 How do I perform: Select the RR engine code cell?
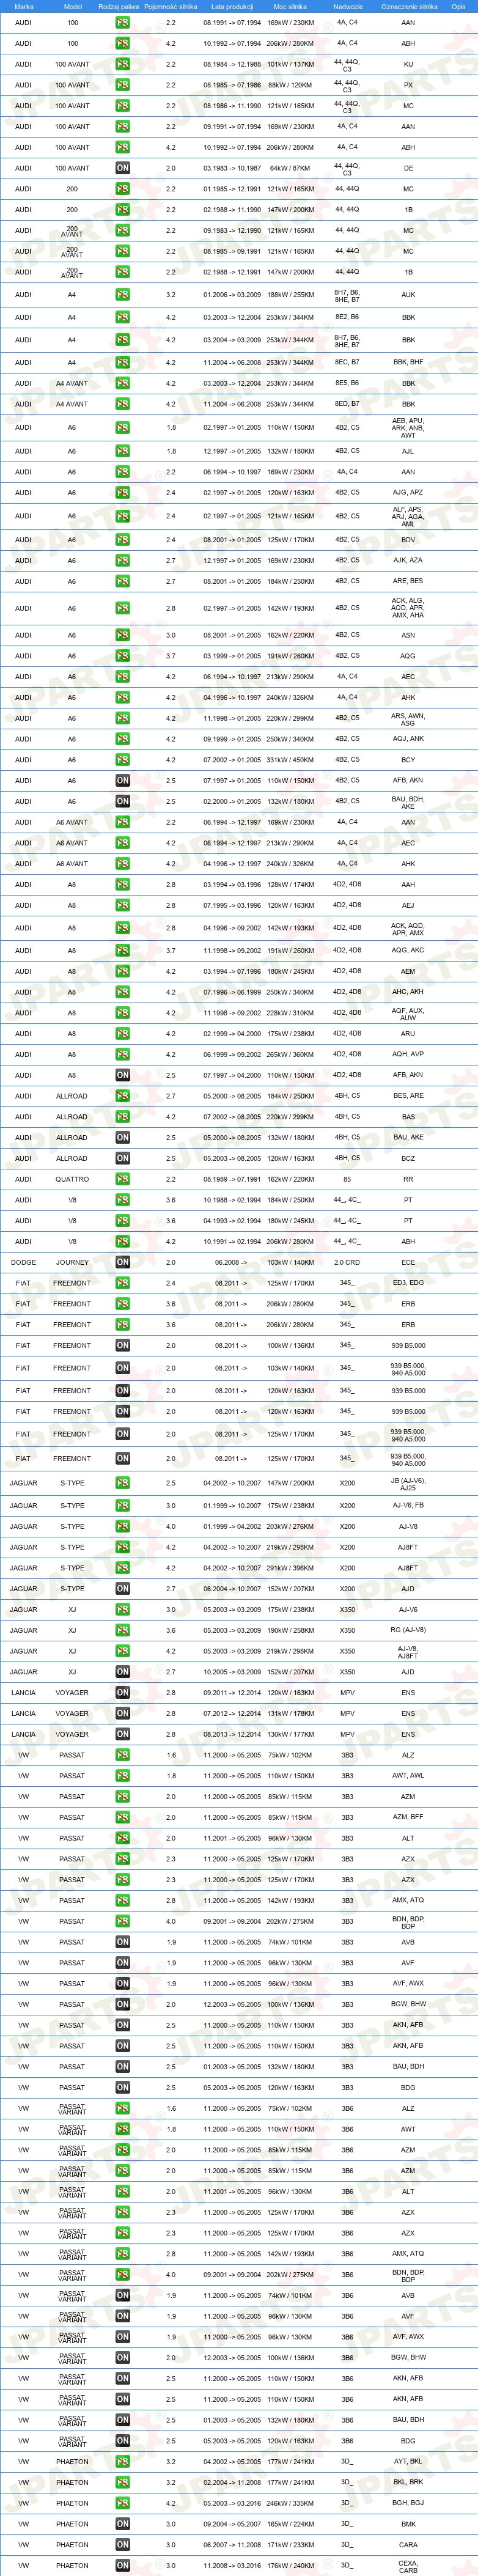pyautogui.click(x=408, y=1179)
